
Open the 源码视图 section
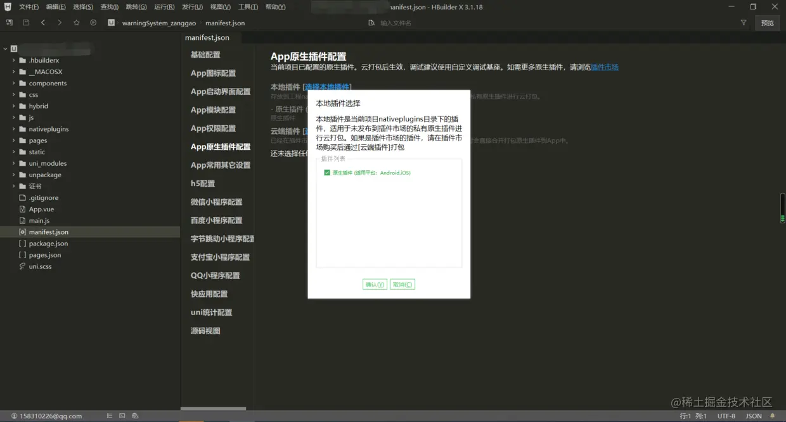coord(205,331)
